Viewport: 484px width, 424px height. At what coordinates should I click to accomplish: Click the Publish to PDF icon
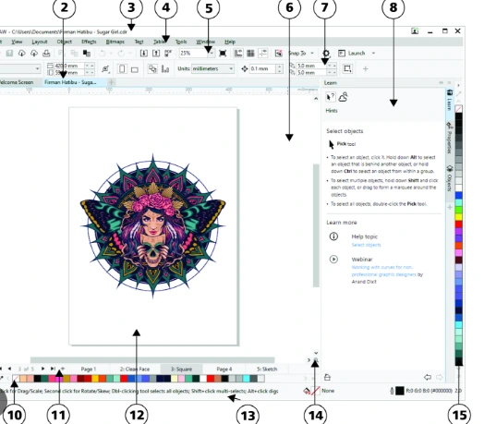coord(168,54)
